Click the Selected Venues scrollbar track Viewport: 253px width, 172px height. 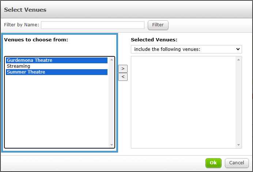pos(238,102)
